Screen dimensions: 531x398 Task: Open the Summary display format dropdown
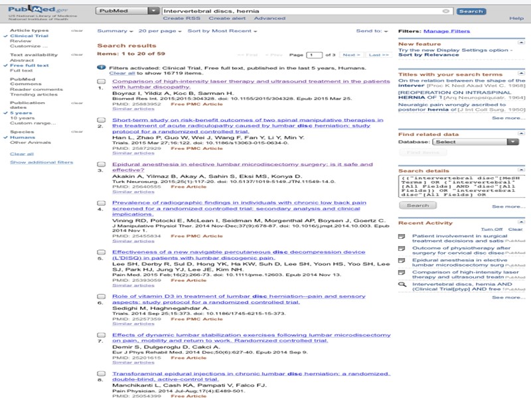tap(115, 31)
